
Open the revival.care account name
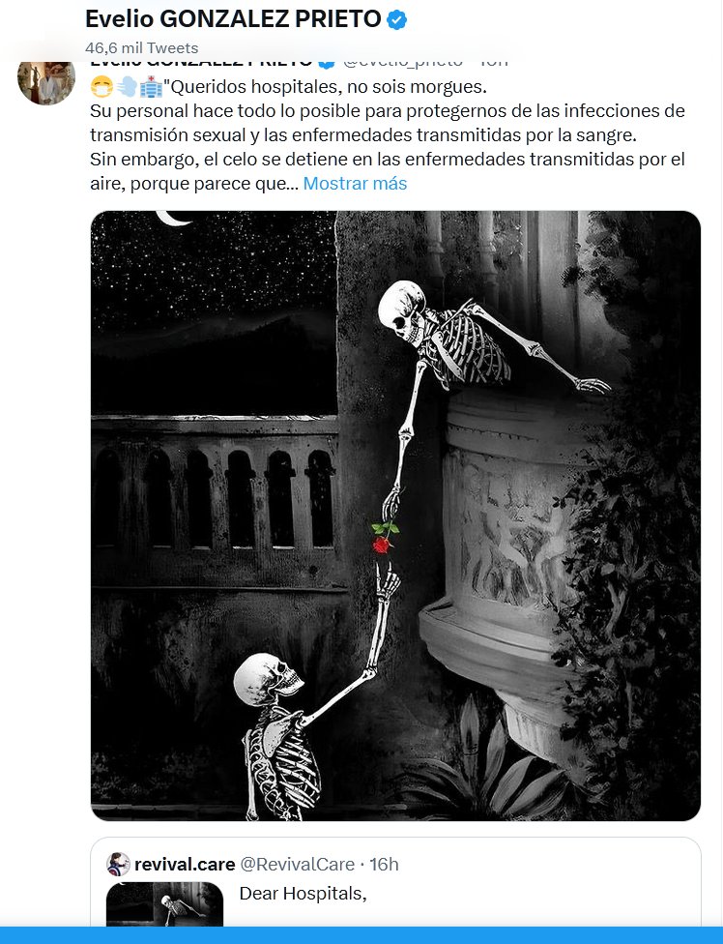tap(185, 864)
